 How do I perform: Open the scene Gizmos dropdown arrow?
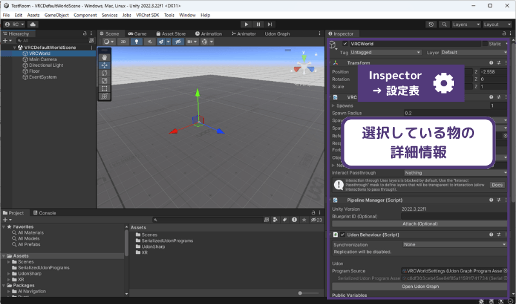point(212,42)
